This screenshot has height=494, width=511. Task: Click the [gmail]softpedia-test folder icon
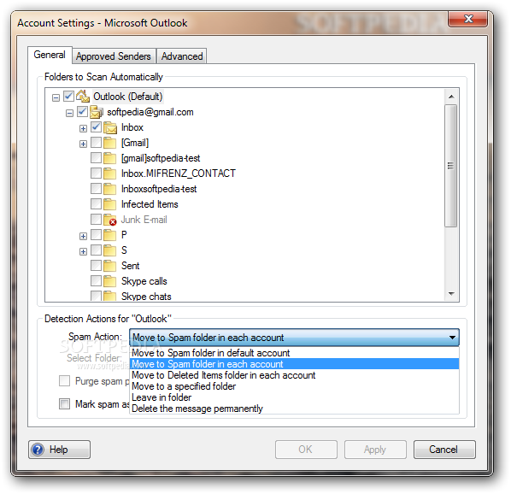(110, 158)
